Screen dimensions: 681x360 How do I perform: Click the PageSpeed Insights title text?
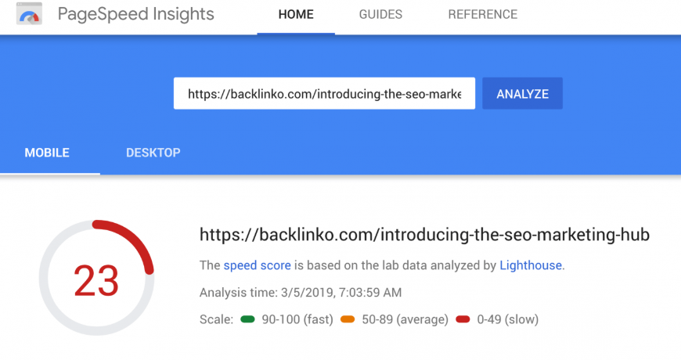[x=136, y=14]
